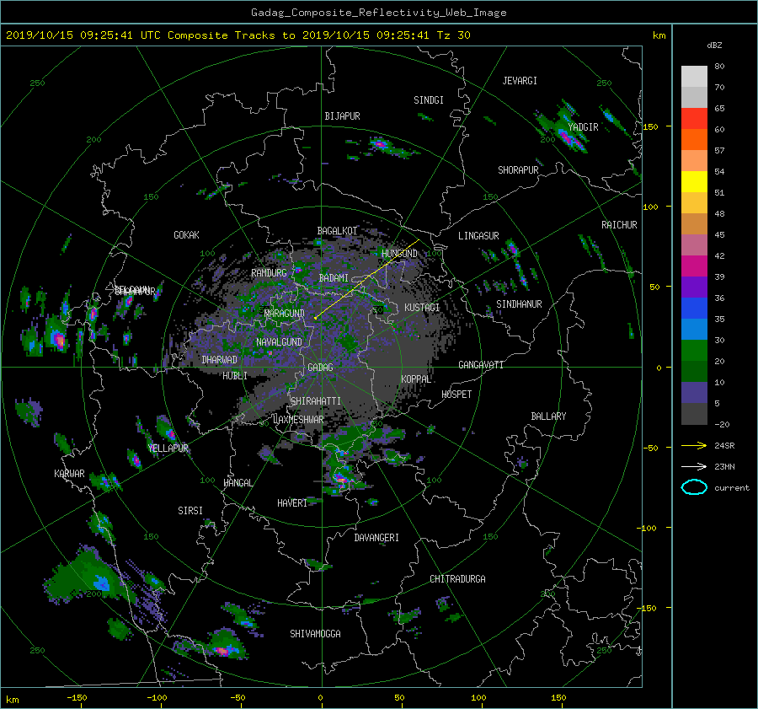
Task: Click the SHIVAMOGGA city label
Action: (x=315, y=633)
